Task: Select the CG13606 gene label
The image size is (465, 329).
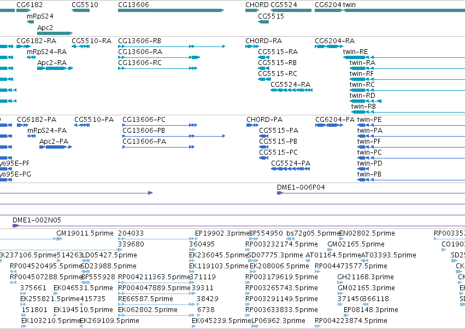Action: 133,5
